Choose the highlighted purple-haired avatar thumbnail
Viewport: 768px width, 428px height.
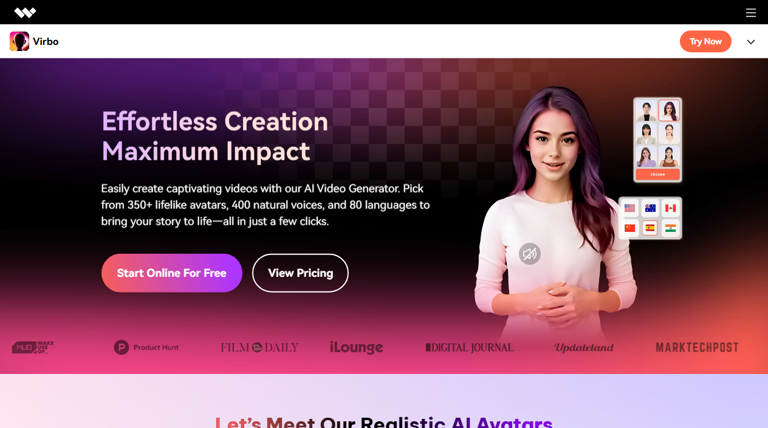click(x=669, y=110)
